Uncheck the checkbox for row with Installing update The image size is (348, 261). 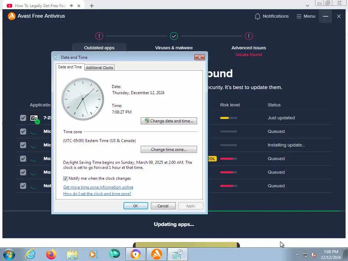pyautogui.click(x=23, y=145)
